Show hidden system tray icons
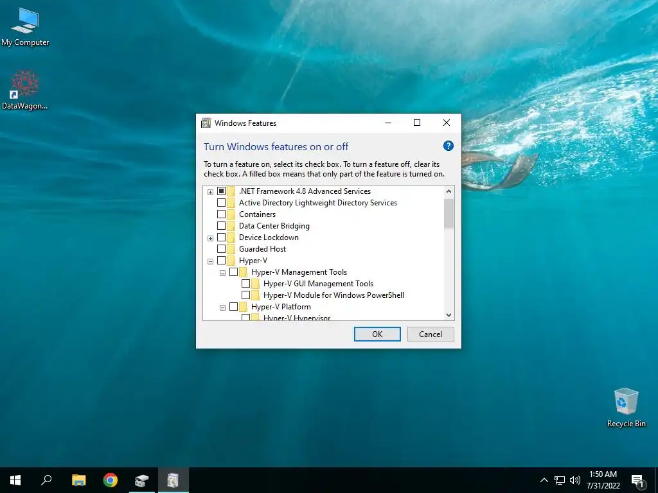 click(x=544, y=480)
